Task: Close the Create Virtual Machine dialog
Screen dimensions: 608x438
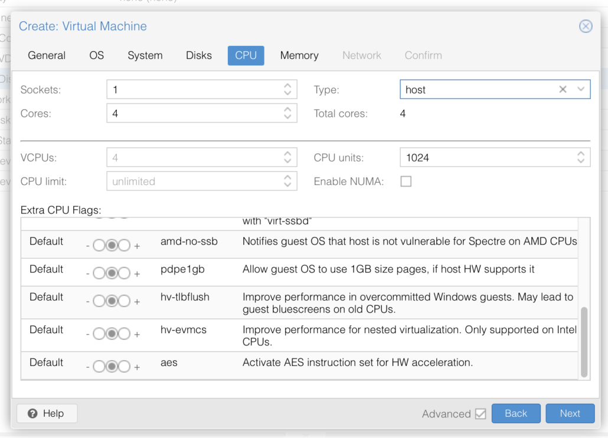Action: pyautogui.click(x=585, y=27)
